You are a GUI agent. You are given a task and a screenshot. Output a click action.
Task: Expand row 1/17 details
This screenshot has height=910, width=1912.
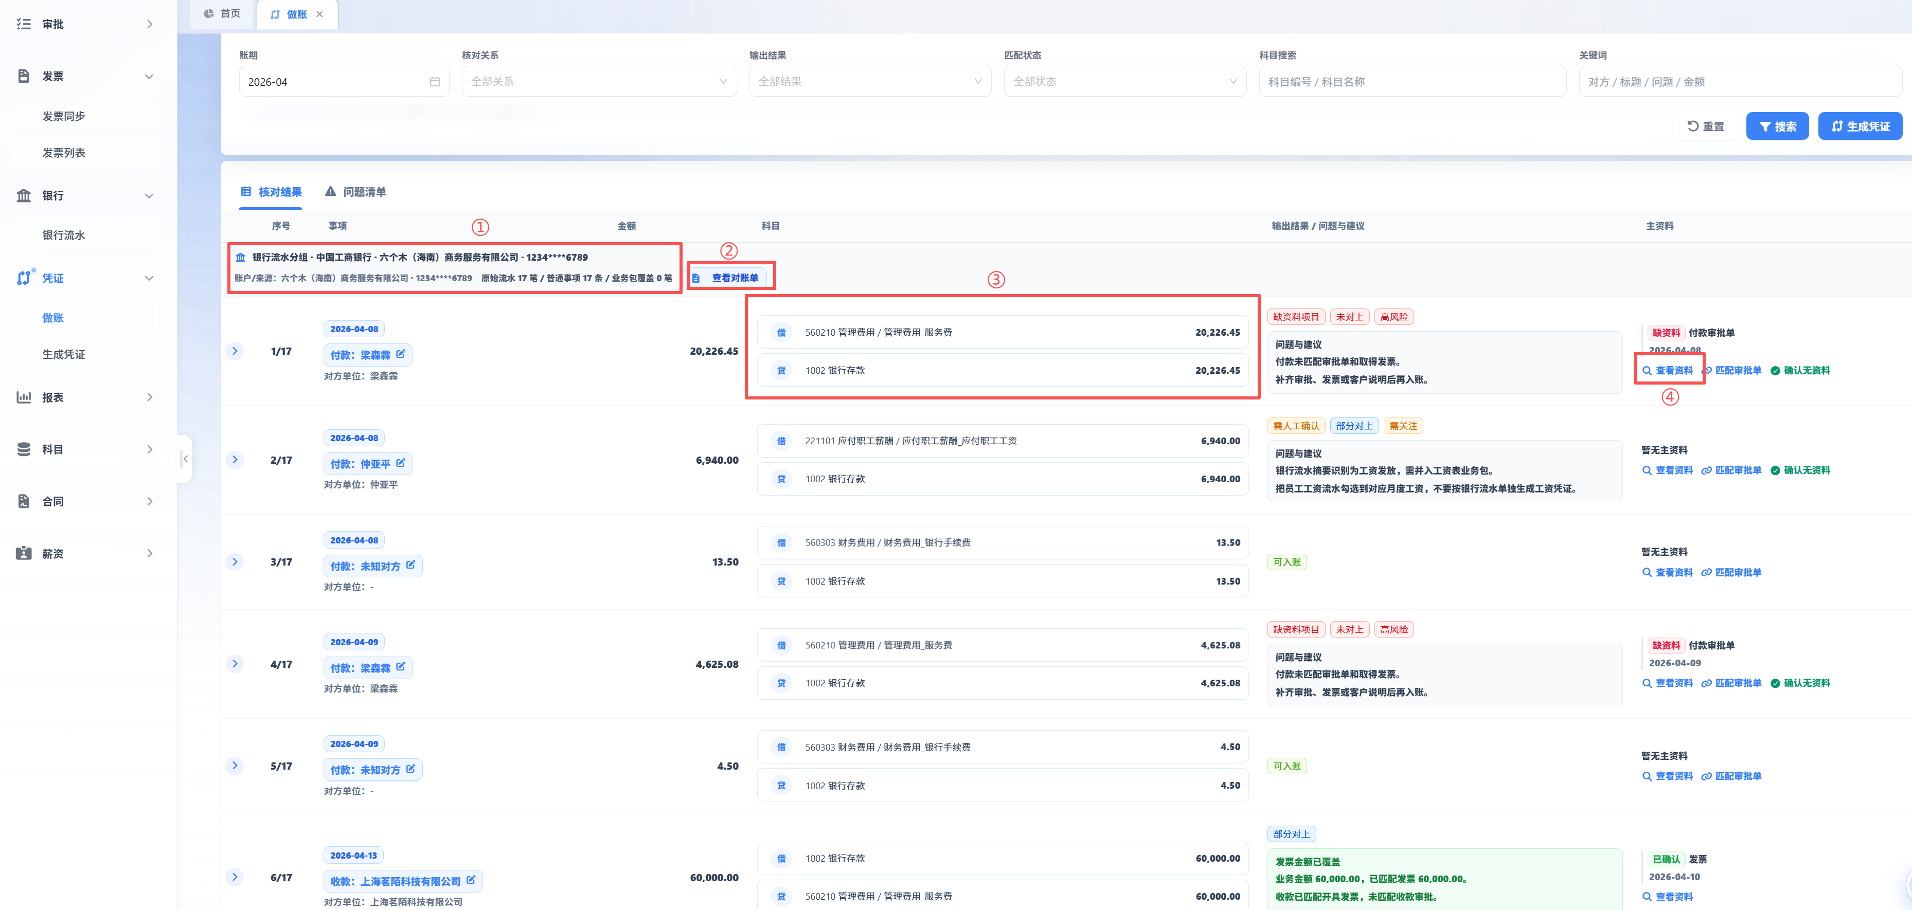click(x=235, y=351)
